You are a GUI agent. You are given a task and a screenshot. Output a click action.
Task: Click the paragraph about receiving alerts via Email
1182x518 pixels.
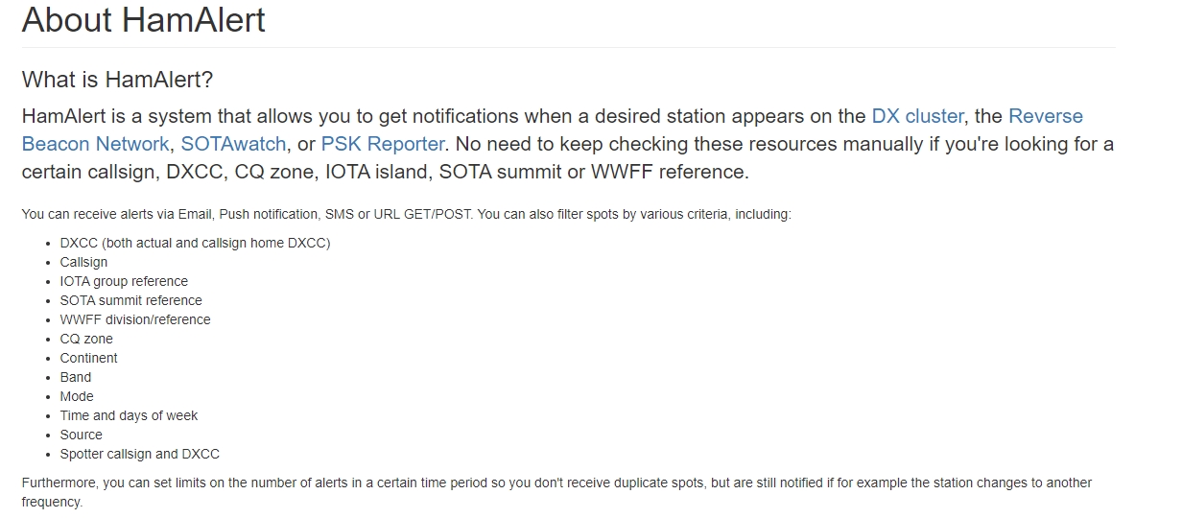406,214
